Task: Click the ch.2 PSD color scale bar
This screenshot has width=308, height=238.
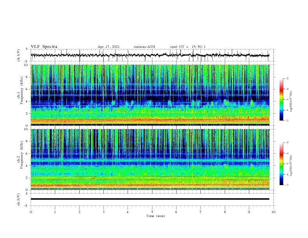Action: [x=281, y=164]
